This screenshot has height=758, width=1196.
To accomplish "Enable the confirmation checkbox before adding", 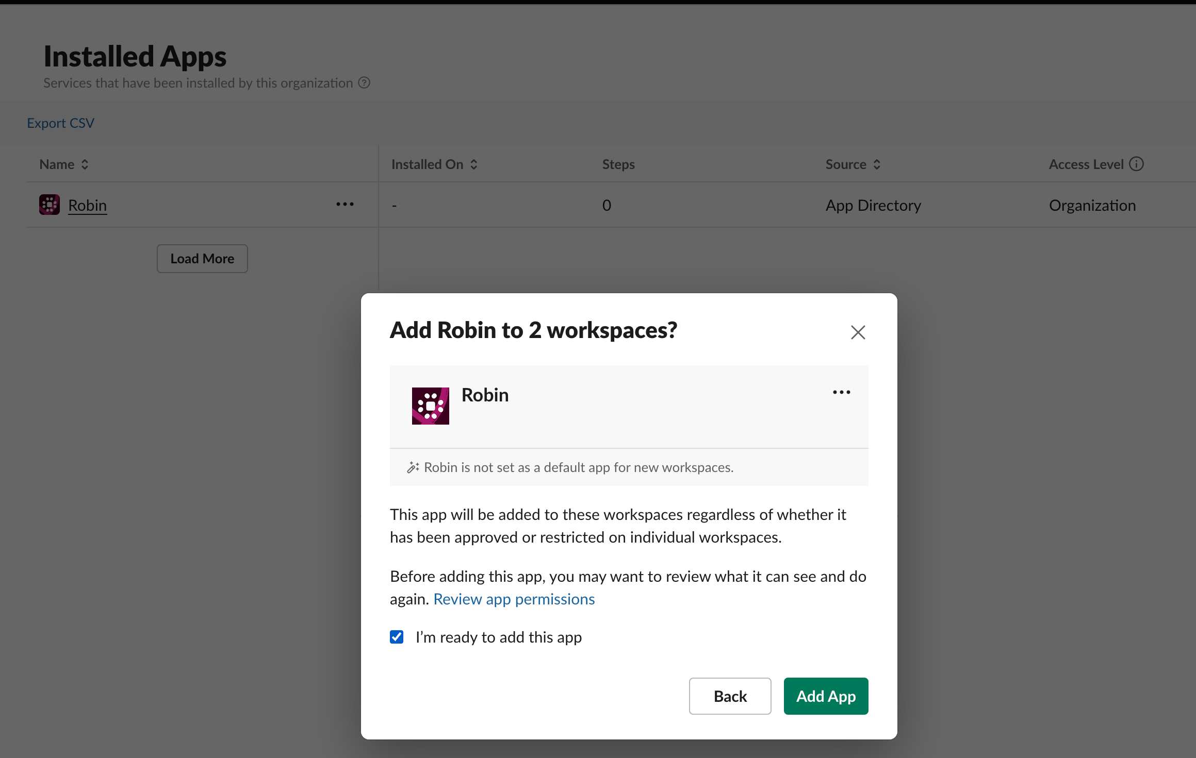I will (396, 637).
